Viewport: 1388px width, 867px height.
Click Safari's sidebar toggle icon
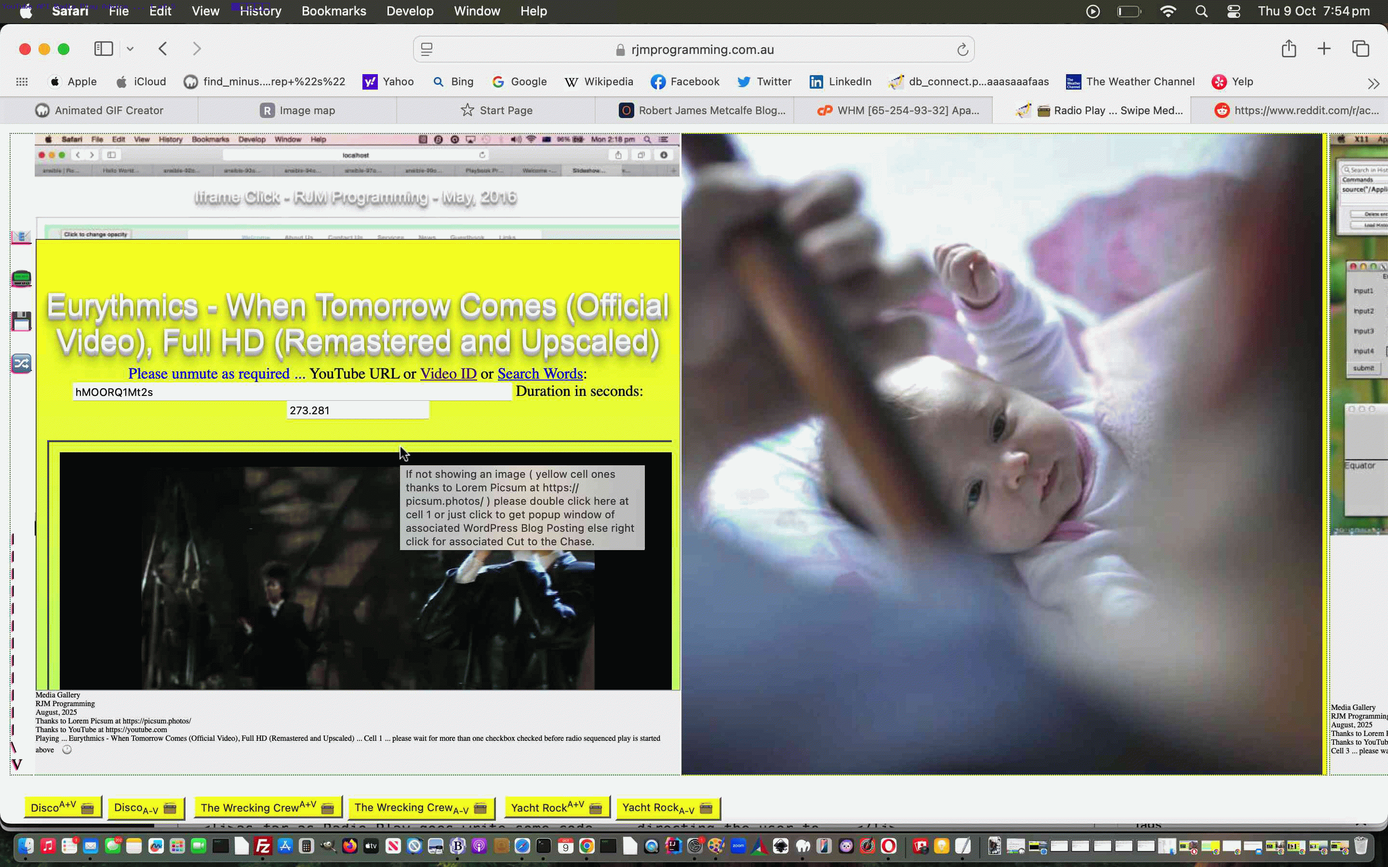pyautogui.click(x=103, y=49)
